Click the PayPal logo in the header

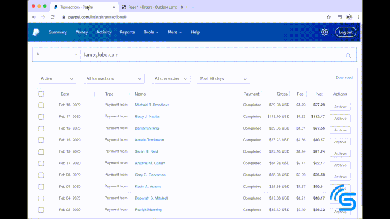(x=36, y=32)
